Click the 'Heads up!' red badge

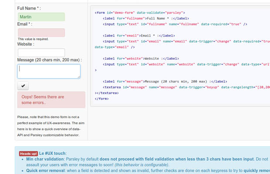tap(28, 154)
